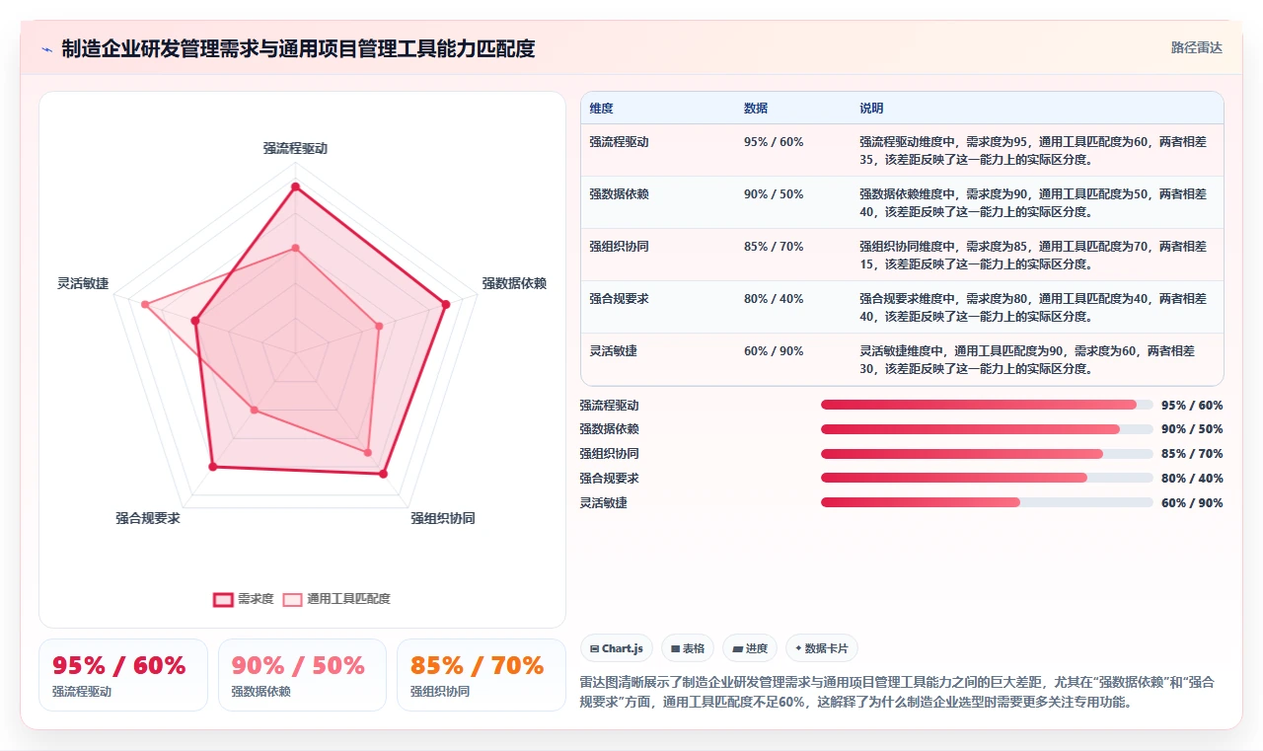Click 90% / 50% value in table
1263x751 pixels.
(774, 194)
